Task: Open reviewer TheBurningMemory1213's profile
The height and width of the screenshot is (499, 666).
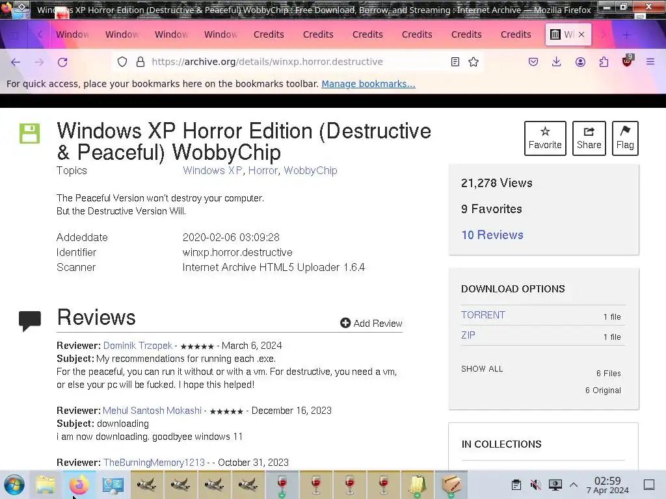Action: pyautogui.click(x=153, y=463)
